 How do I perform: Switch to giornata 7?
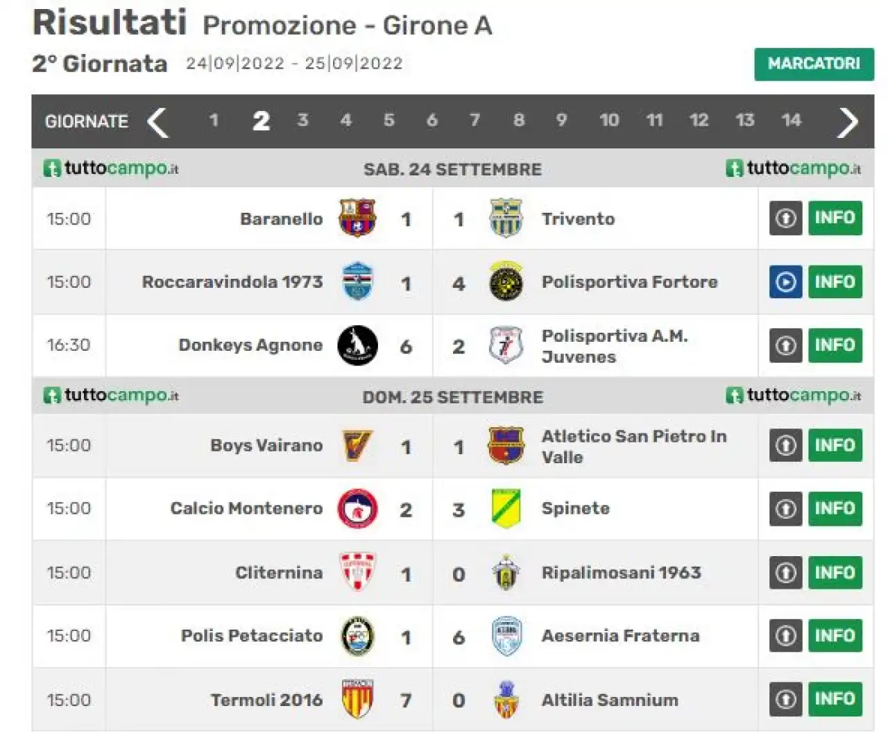475,121
